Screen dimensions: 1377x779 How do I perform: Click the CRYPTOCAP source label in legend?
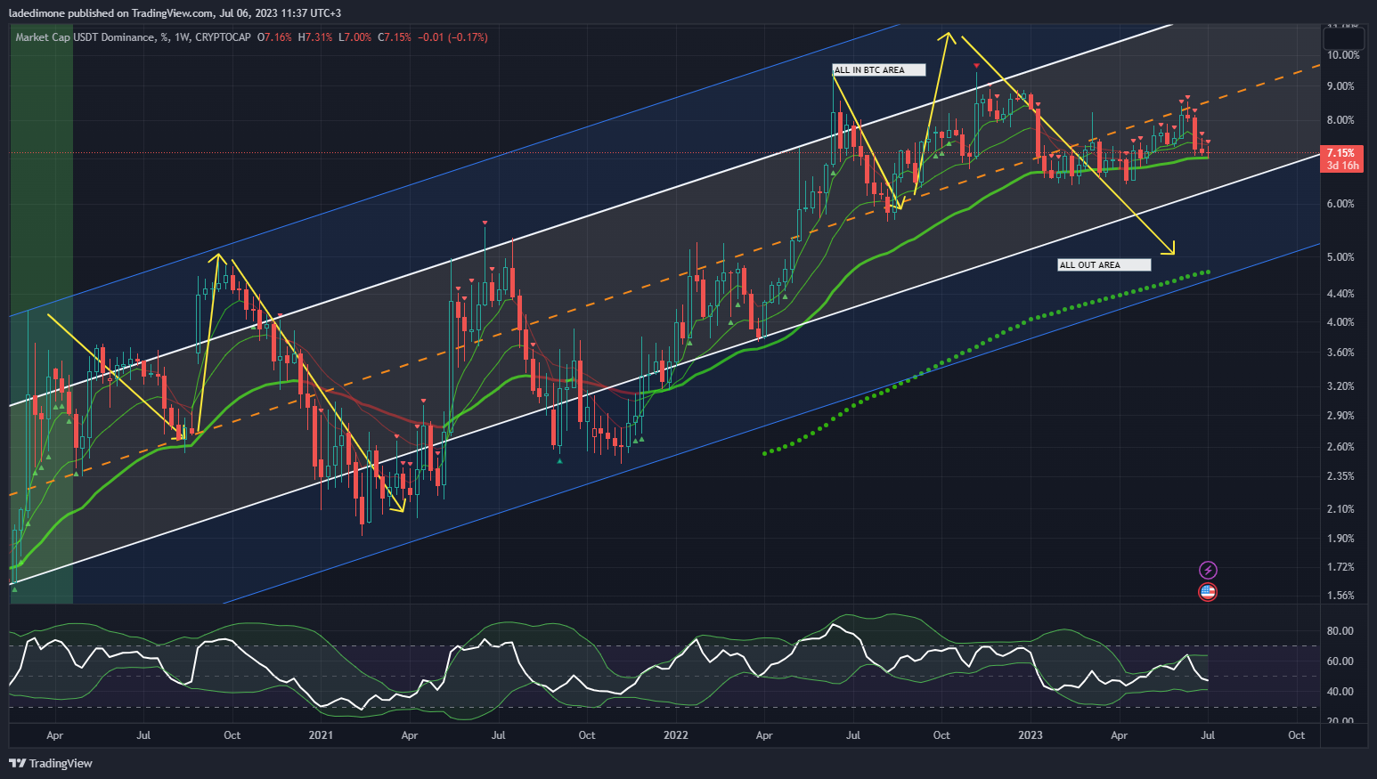click(x=223, y=37)
